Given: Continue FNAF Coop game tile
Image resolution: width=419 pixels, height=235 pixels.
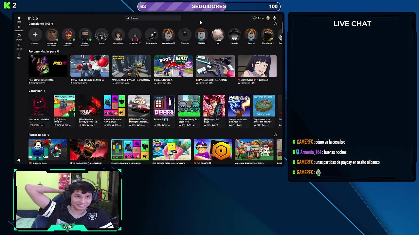Looking at the screenshot, I should 89,106.
